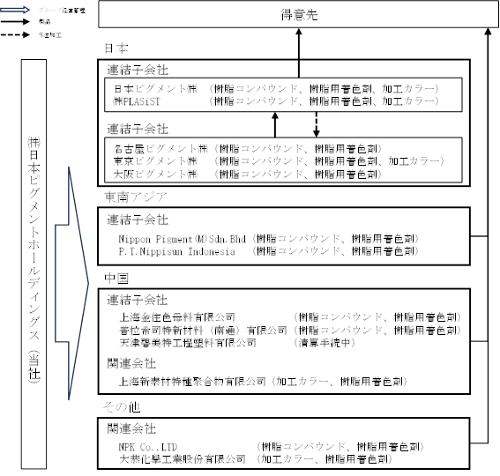Click the arrowhead at right edge of 得意先 box
The image size is (500, 476).
[x=488, y=31]
